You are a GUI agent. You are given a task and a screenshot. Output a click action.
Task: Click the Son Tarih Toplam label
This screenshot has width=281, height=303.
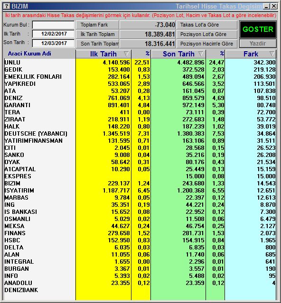100,44
